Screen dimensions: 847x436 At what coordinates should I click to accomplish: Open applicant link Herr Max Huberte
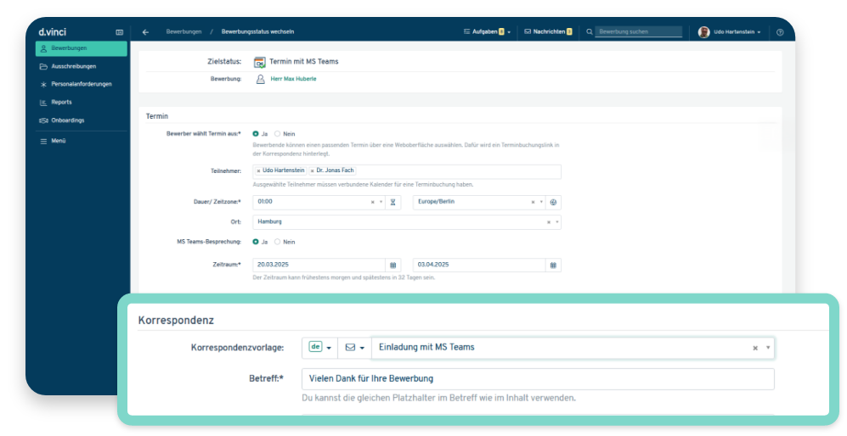[x=293, y=79]
